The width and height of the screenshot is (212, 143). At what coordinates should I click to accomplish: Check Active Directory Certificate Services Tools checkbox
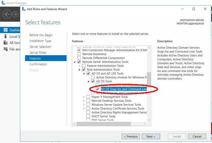click(x=88, y=109)
